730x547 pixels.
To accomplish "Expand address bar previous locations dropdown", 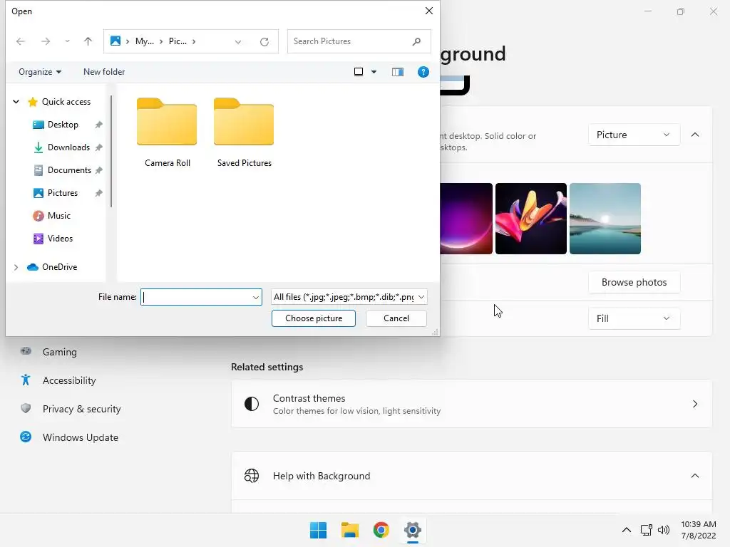I will tap(238, 42).
